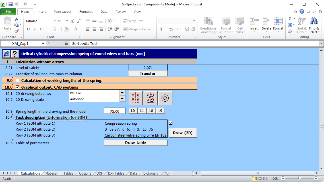The height and width of the screenshot is (182, 324).
Task: Click the AutoSum sigma icon
Action: (x=290, y=18)
